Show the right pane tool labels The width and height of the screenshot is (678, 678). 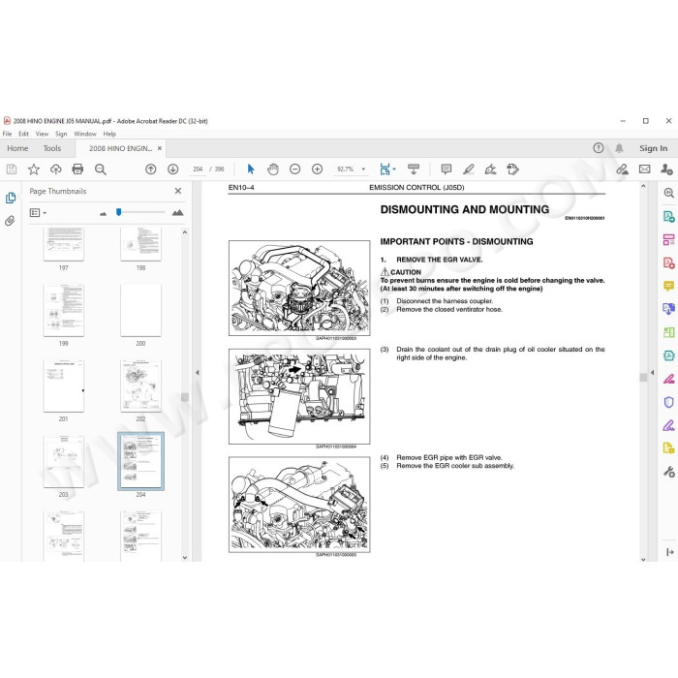point(670,552)
